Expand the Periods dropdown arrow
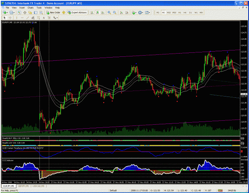The image size is (249, 193). 143,12
